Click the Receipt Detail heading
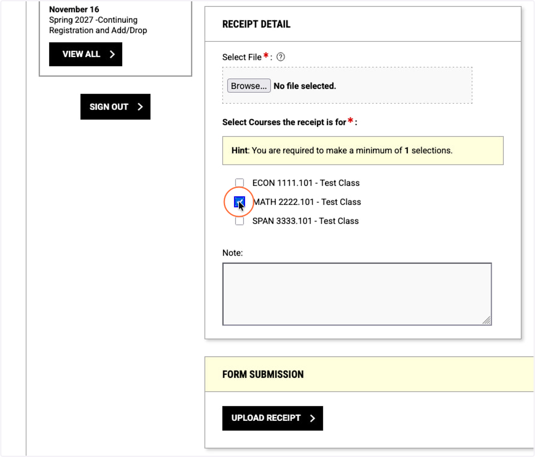 (256, 24)
